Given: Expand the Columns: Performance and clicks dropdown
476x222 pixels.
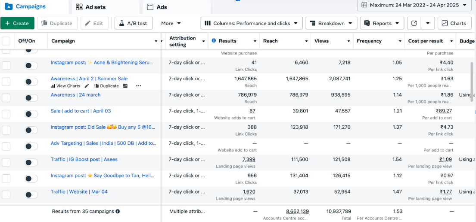Looking at the screenshot, I should coord(252,23).
